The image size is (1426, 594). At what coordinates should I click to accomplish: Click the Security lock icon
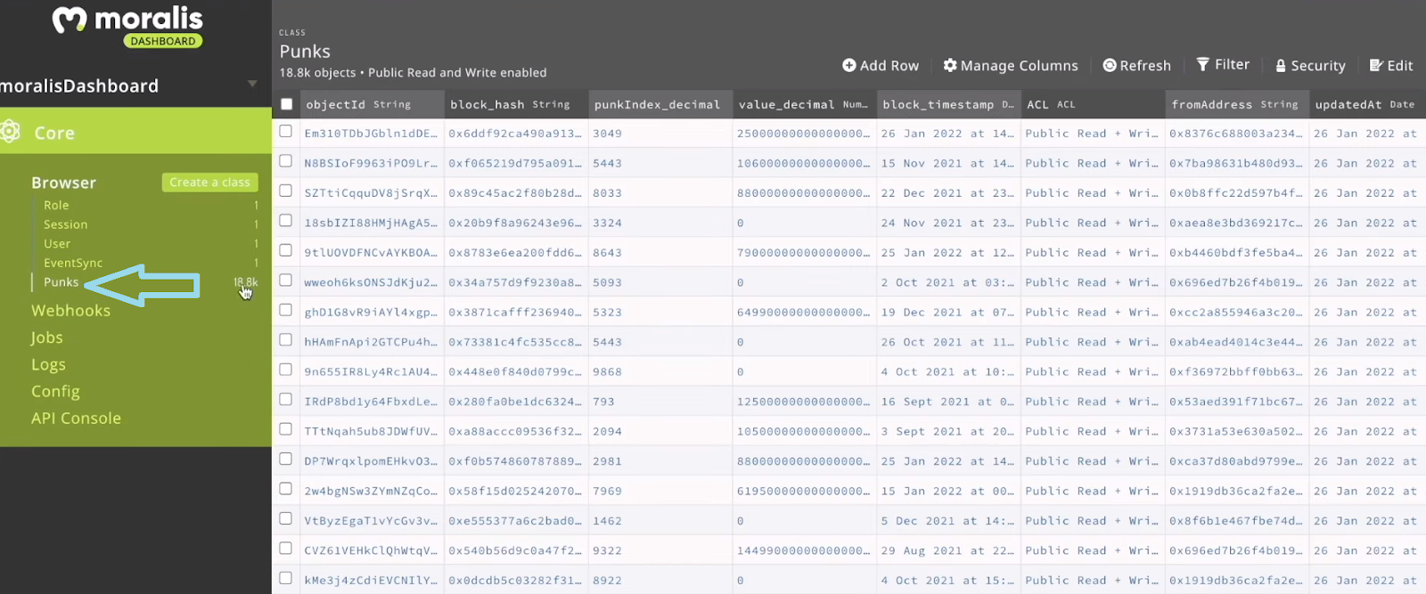click(1281, 65)
